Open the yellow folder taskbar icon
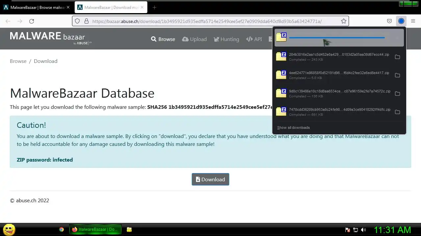The height and width of the screenshot is (236, 421). (x=129, y=229)
